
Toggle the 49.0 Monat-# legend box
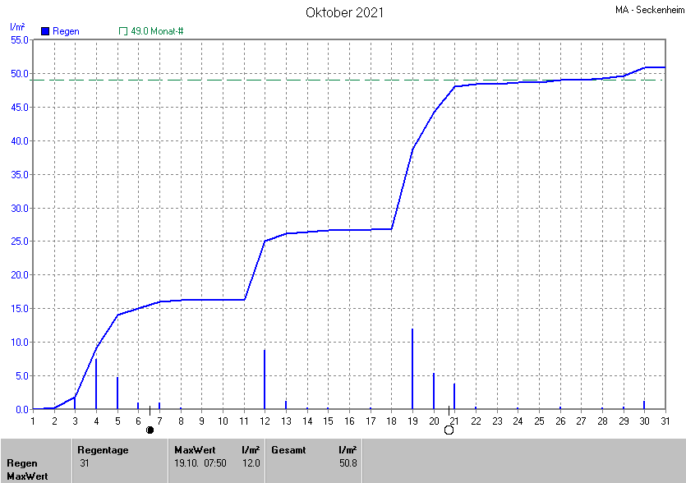[123, 31]
